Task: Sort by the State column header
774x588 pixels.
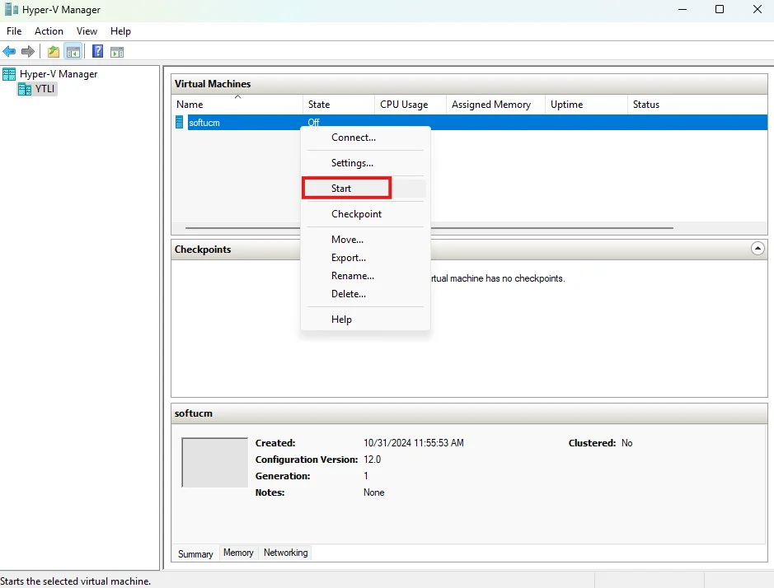Action: pyautogui.click(x=339, y=105)
